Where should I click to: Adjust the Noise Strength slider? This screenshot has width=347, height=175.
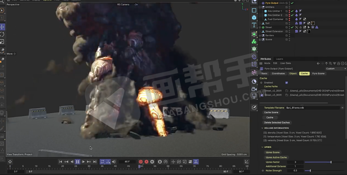click(324, 170)
